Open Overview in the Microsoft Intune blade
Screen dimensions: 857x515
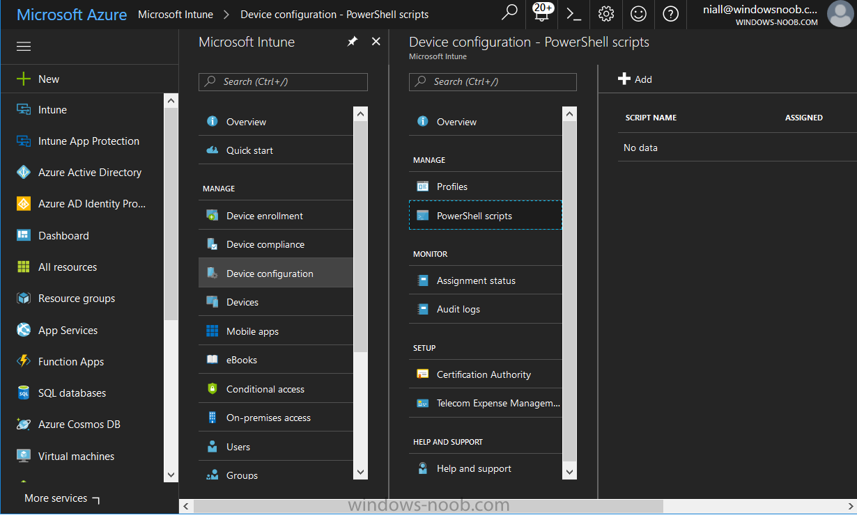[276, 122]
